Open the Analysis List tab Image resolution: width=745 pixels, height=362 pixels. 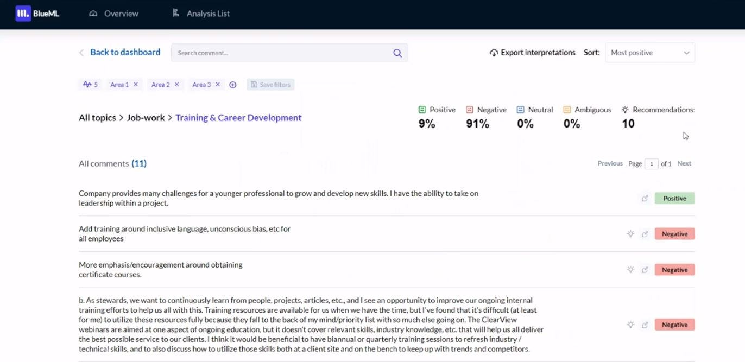tap(201, 14)
